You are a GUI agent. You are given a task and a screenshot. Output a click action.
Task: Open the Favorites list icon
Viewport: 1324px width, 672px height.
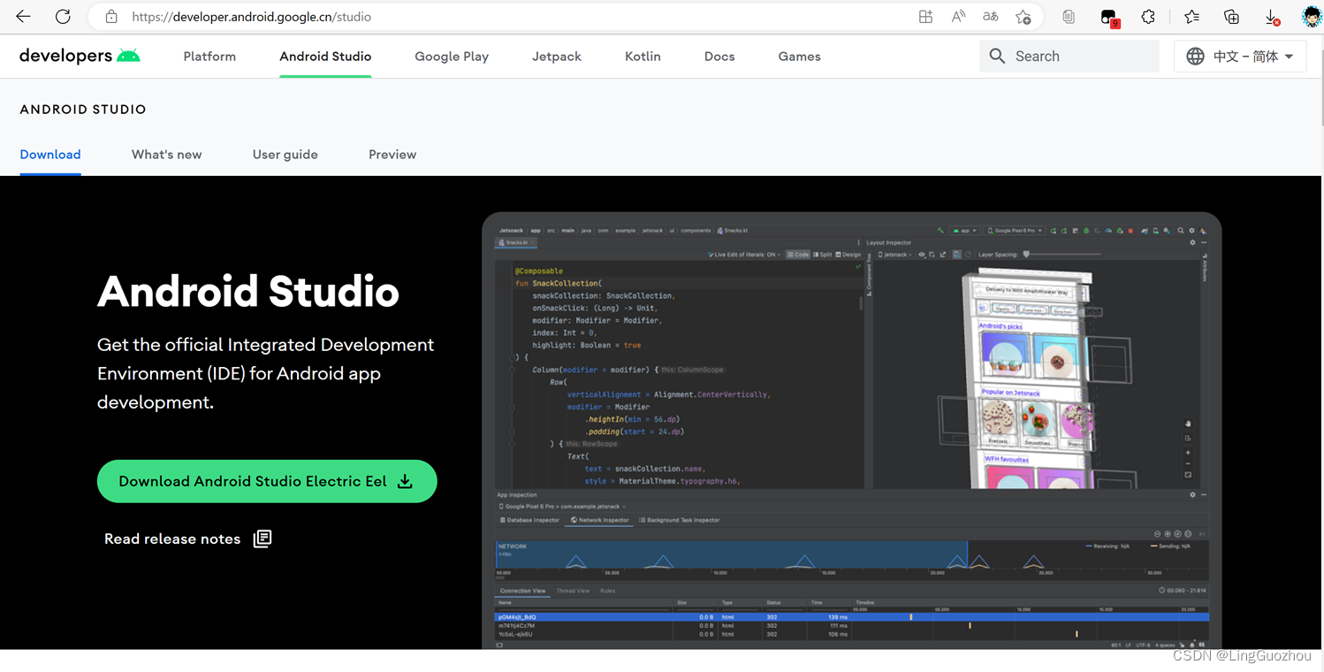pos(1191,17)
